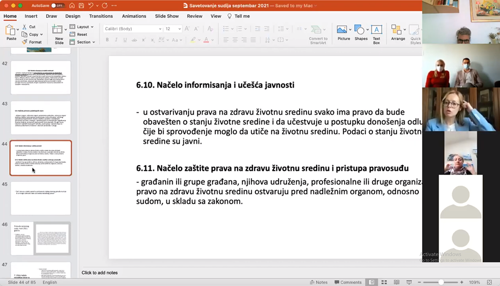Open the Shapes gallery
Screen dimensions: 500x286
[x=361, y=33]
